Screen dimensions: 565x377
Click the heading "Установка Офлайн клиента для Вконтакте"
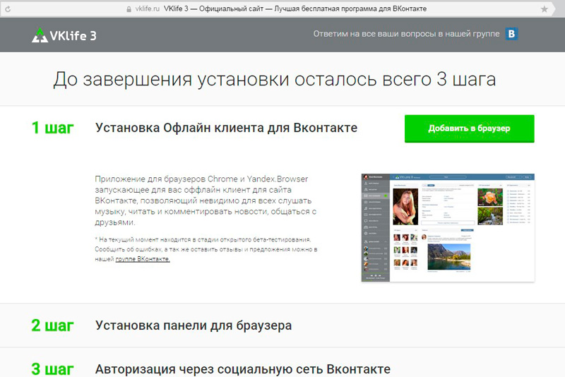[x=226, y=128]
